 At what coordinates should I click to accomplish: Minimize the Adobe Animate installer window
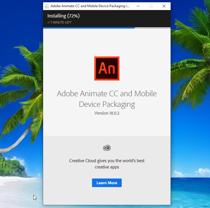coord(138,6)
